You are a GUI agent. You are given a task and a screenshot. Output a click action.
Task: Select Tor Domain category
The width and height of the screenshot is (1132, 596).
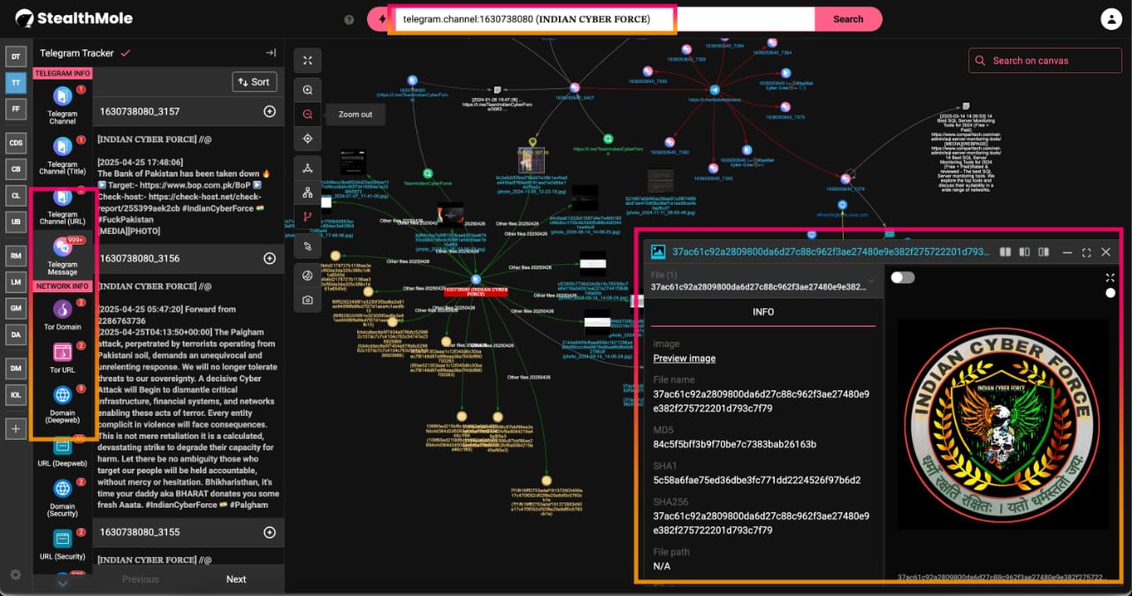(63, 313)
